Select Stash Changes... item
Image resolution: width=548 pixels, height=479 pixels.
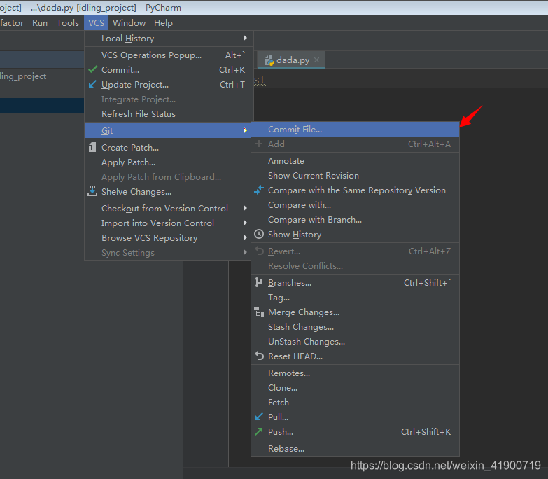click(355, 326)
